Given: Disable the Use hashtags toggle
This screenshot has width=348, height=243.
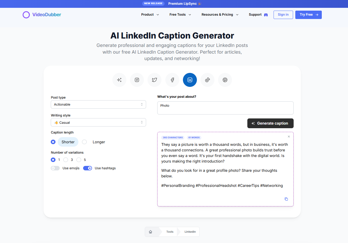Looking at the screenshot, I should click(x=88, y=168).
